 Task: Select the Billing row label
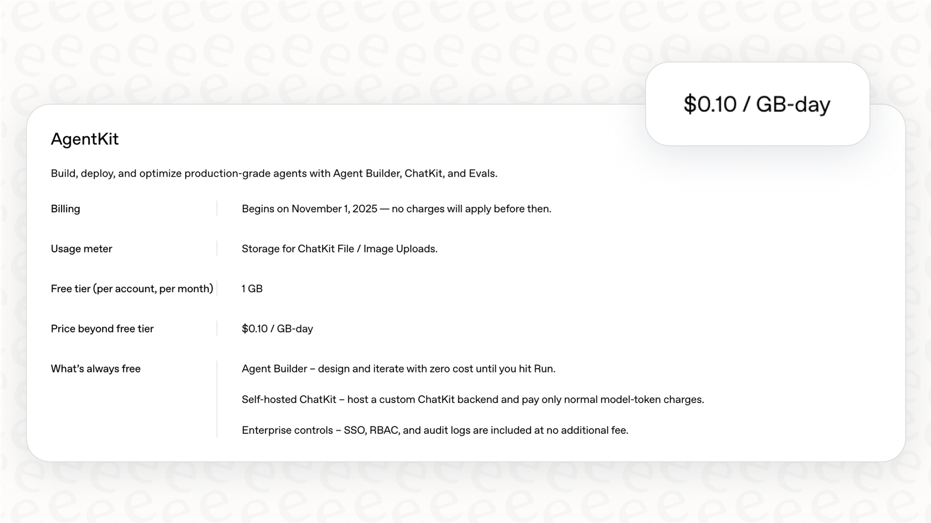(65, 209)
